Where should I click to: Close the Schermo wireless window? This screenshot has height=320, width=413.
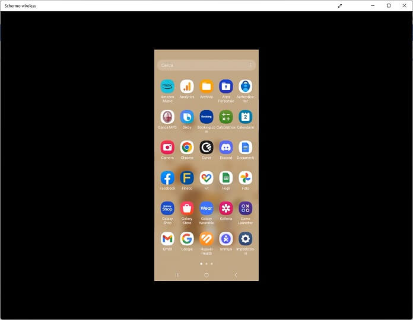point(404,5)
